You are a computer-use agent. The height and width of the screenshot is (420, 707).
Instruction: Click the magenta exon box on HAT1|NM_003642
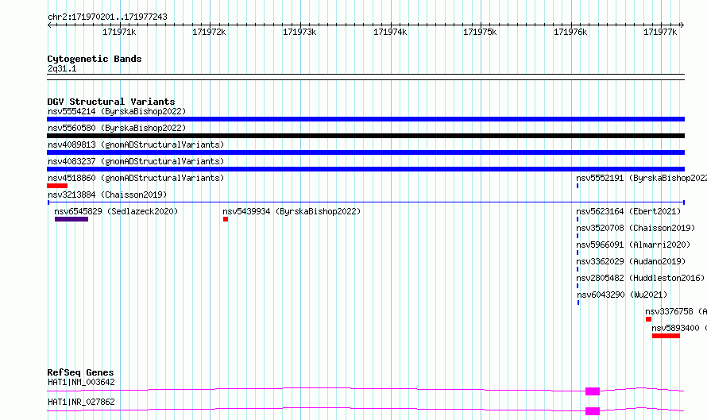coord(593,391)
